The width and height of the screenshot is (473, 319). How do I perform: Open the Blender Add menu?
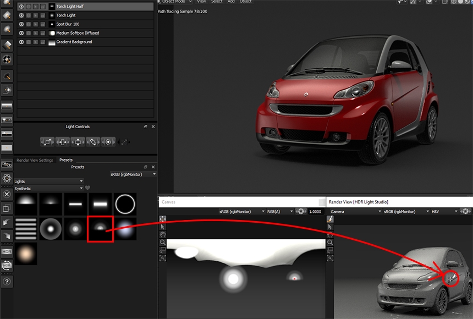click(x=231, y=2)
